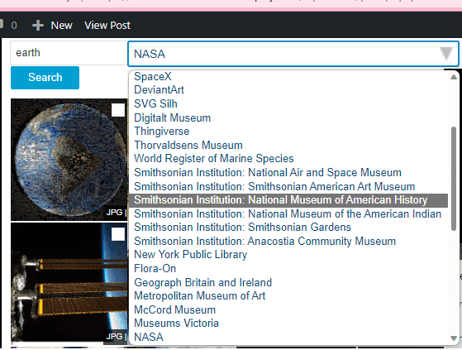Image resolution: width=462 pixels, height=350 pixels.
Task: Click the blue Search button
Action: click(45, 78)
